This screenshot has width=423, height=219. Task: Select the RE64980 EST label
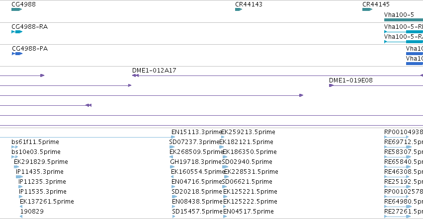(403, 202)
